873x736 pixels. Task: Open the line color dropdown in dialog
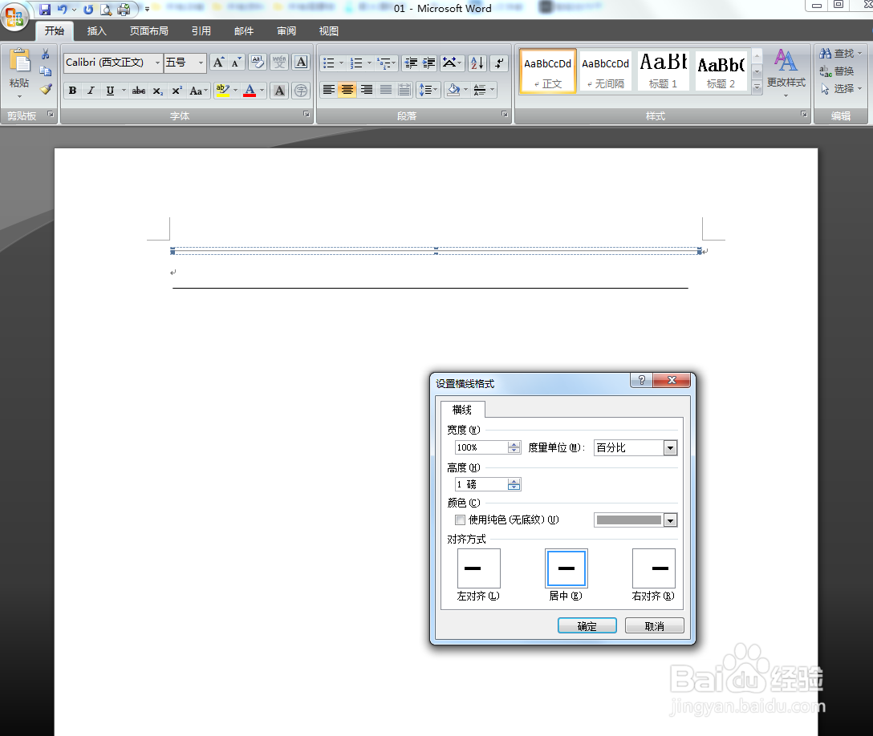(670, 520)
